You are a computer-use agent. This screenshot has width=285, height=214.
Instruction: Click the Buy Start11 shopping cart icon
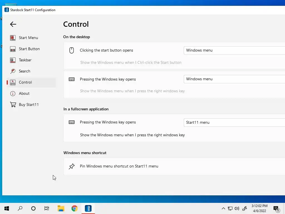point(13,105)
